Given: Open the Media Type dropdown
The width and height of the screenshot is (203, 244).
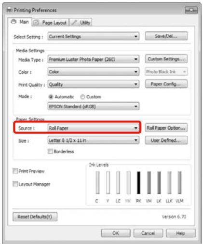Looking at the screenshot, I should (x=94, y=59).
